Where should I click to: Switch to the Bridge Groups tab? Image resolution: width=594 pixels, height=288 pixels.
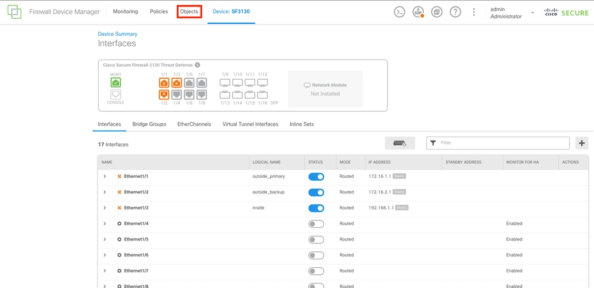[x=149, y=124]
